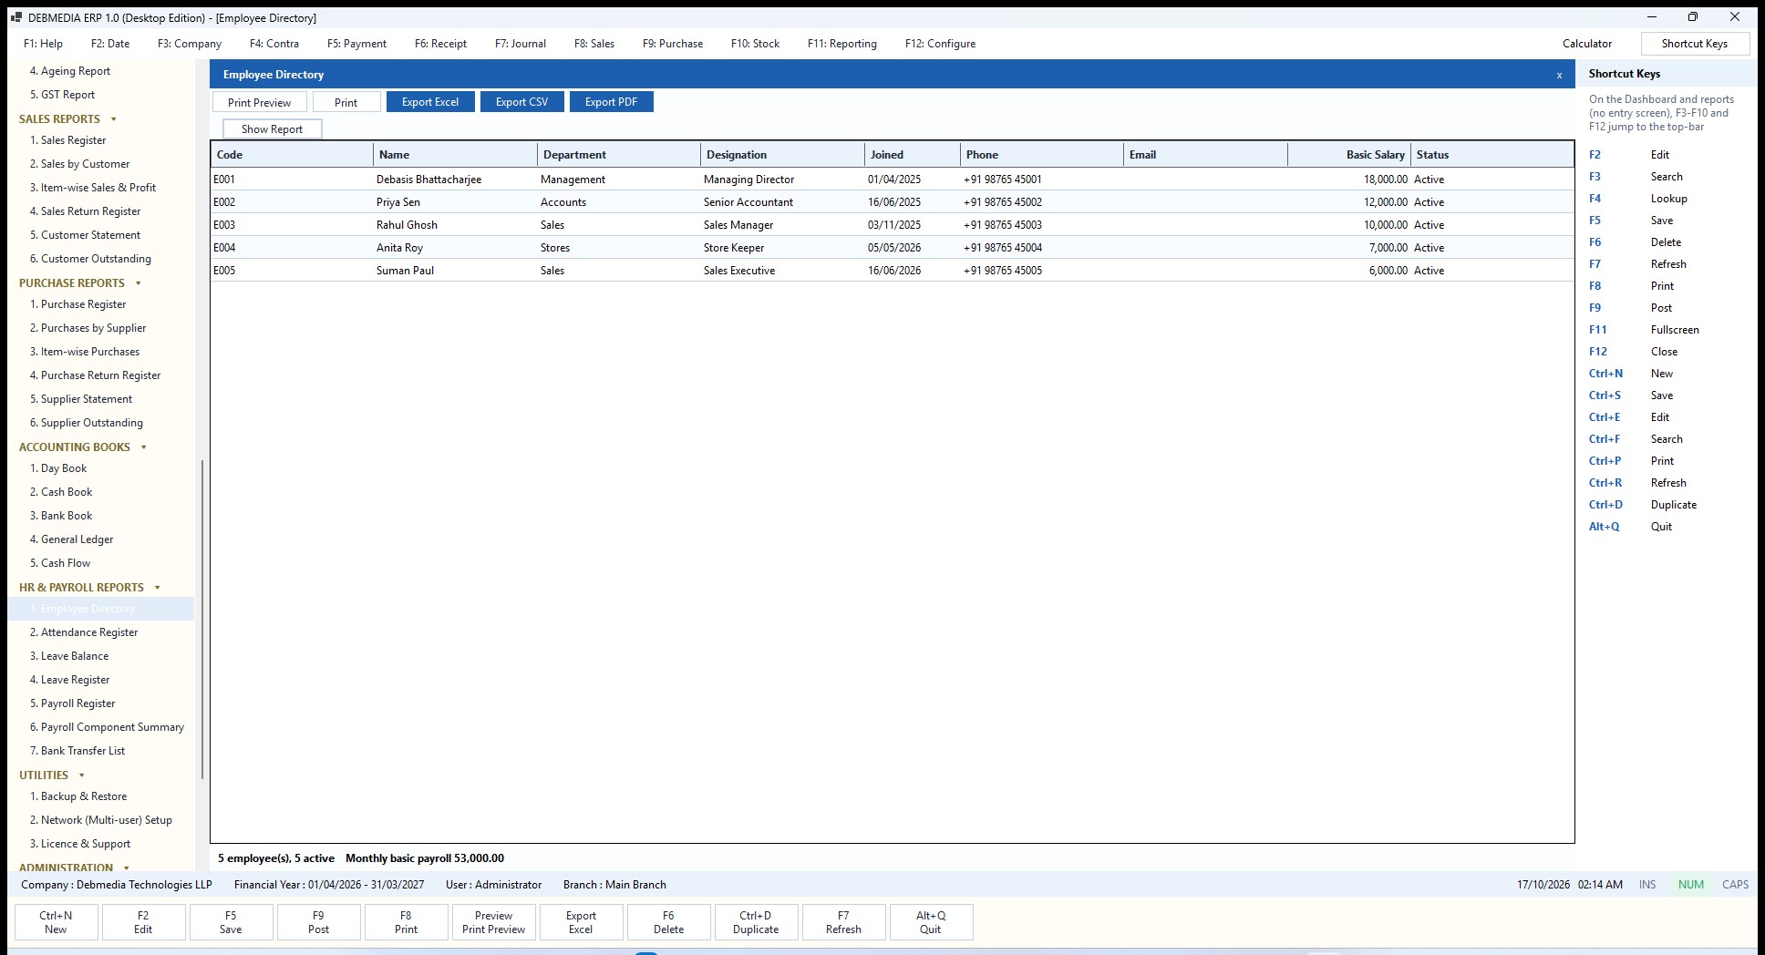The width and height of the screenshot is (1765, 955).
Task: Click the Alt+Q Quit bottom button
Action: point(931,922)
